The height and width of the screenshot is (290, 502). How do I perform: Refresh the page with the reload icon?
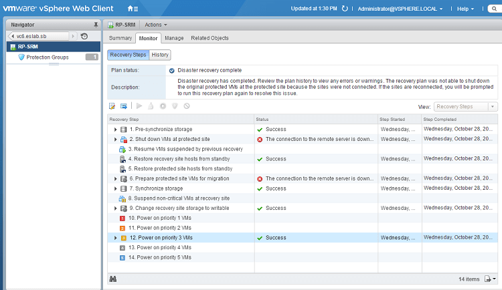tap(345, 9)
